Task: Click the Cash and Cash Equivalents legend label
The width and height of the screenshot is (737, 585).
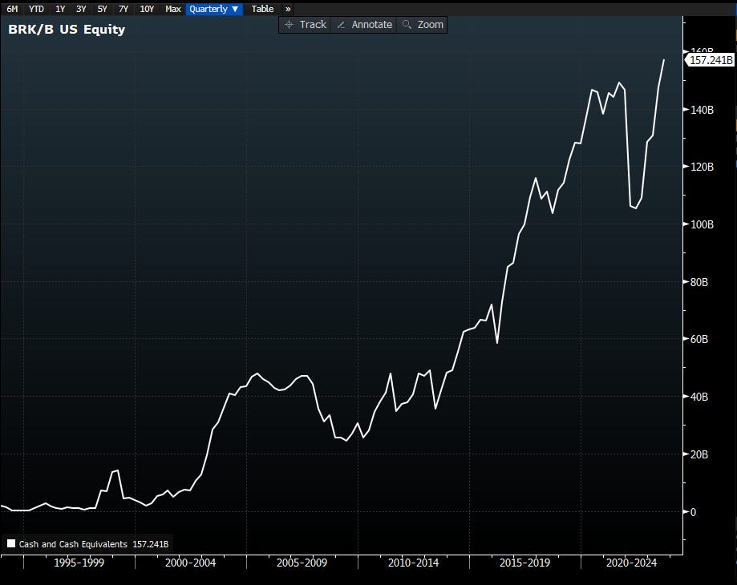Action: click(73, 544)
